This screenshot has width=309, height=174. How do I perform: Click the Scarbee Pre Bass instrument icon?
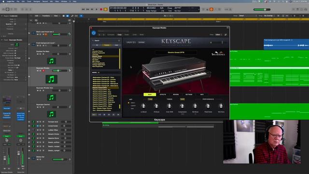coord(52,61)
